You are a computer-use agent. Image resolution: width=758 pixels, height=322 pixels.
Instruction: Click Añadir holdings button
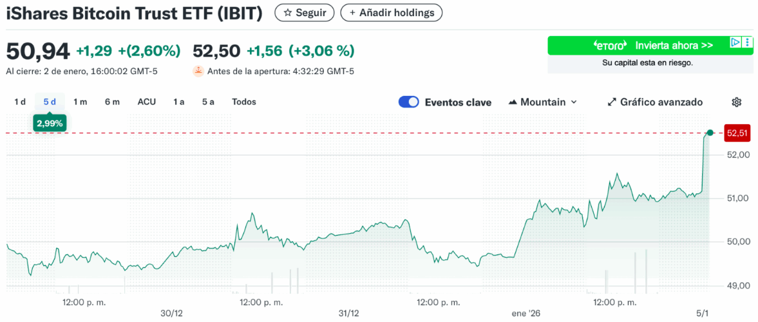391,13
